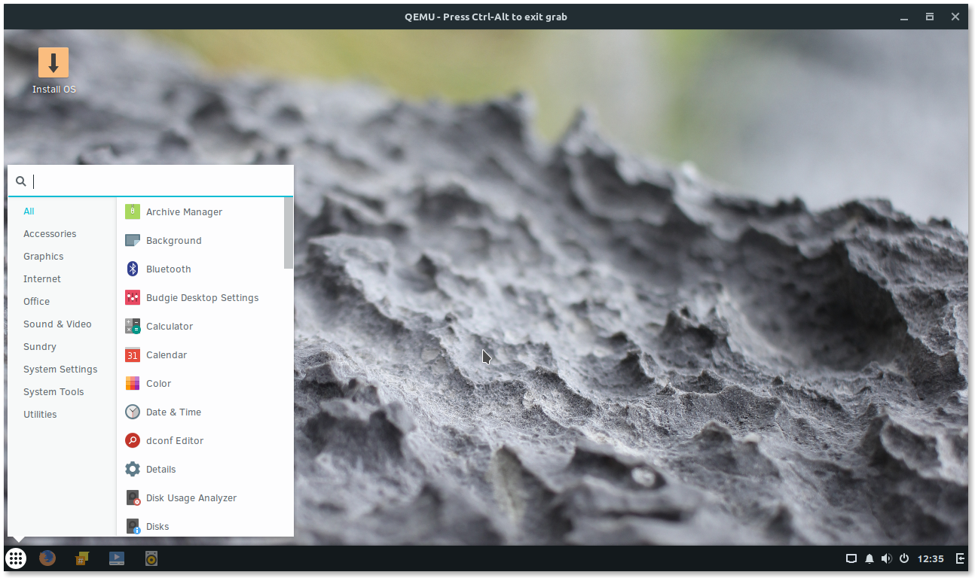The width and height of the screenshot is (975, 578).
Task: Click the Date & Time label
Action: tap(173, 412)
